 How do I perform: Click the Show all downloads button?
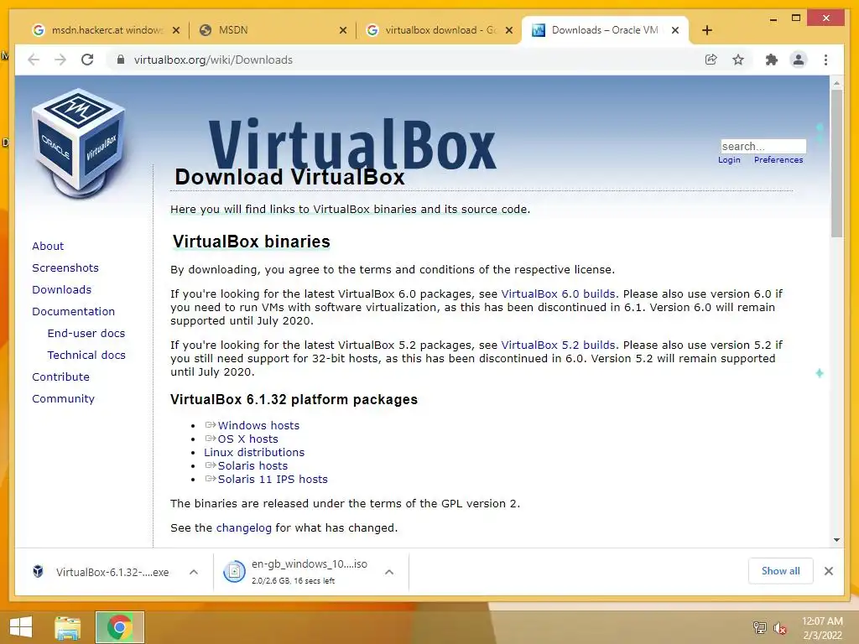click(781, 571)
